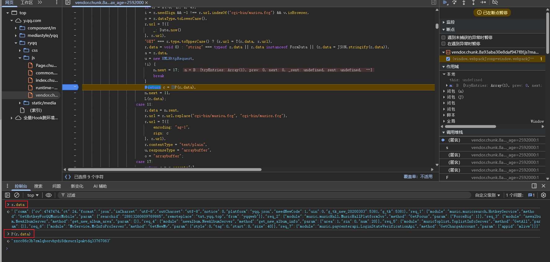Open console settings gear icon
The image size is (550, 262).
pos(543,195)
